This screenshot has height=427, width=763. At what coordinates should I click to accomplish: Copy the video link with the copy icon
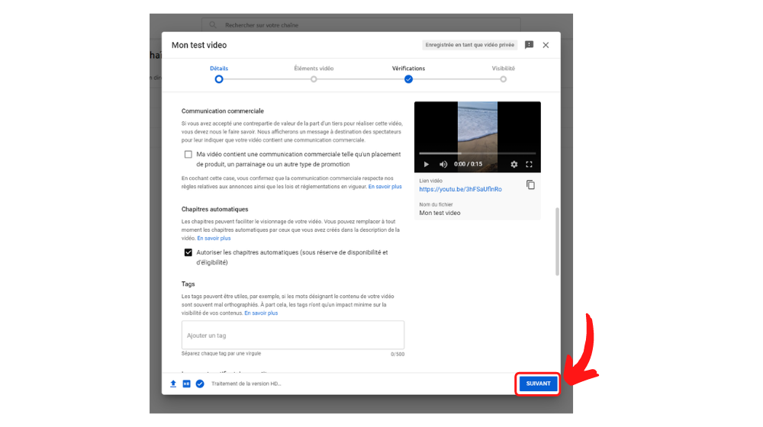click(530, 185)
